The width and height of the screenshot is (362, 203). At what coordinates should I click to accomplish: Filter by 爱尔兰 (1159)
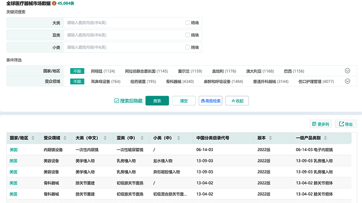coord(190,71)
